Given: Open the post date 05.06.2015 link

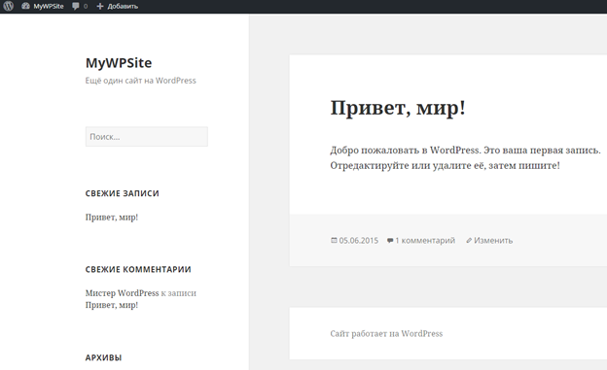Looking at the screenshot, I should [359, 241].
